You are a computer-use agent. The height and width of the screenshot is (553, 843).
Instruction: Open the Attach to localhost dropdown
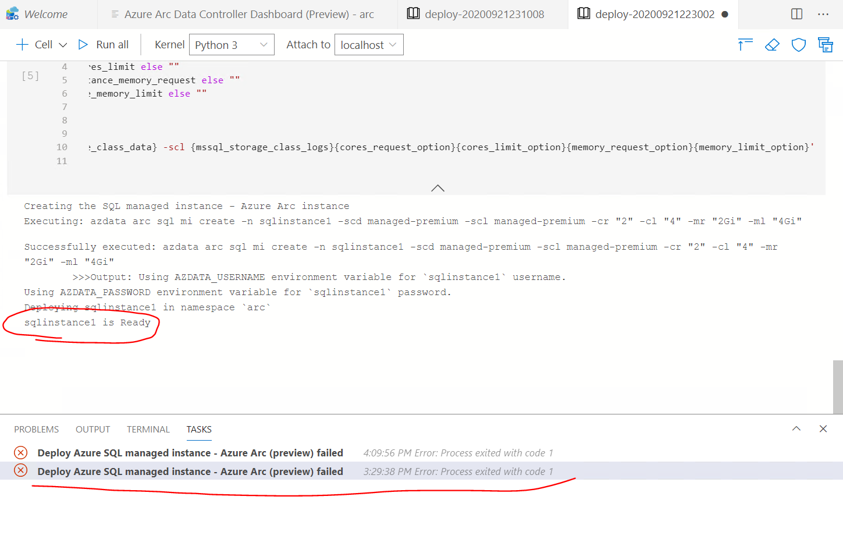[x=369, y=44]
